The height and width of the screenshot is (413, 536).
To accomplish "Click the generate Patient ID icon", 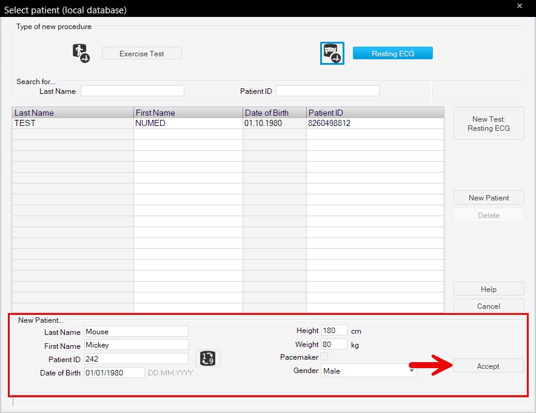I will (208, 358).
